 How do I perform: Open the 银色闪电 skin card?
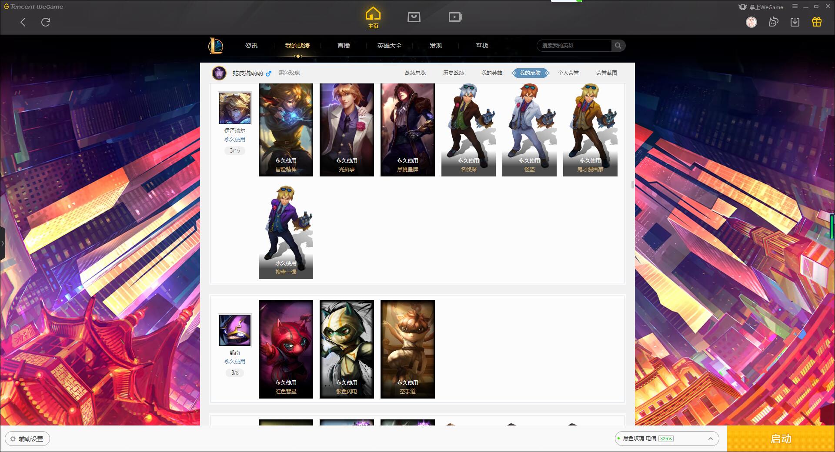(347, 349)
